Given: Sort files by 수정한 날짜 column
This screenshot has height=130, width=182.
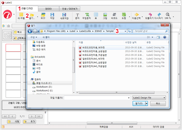Looking at the screenshot, I should coord(131,42).
